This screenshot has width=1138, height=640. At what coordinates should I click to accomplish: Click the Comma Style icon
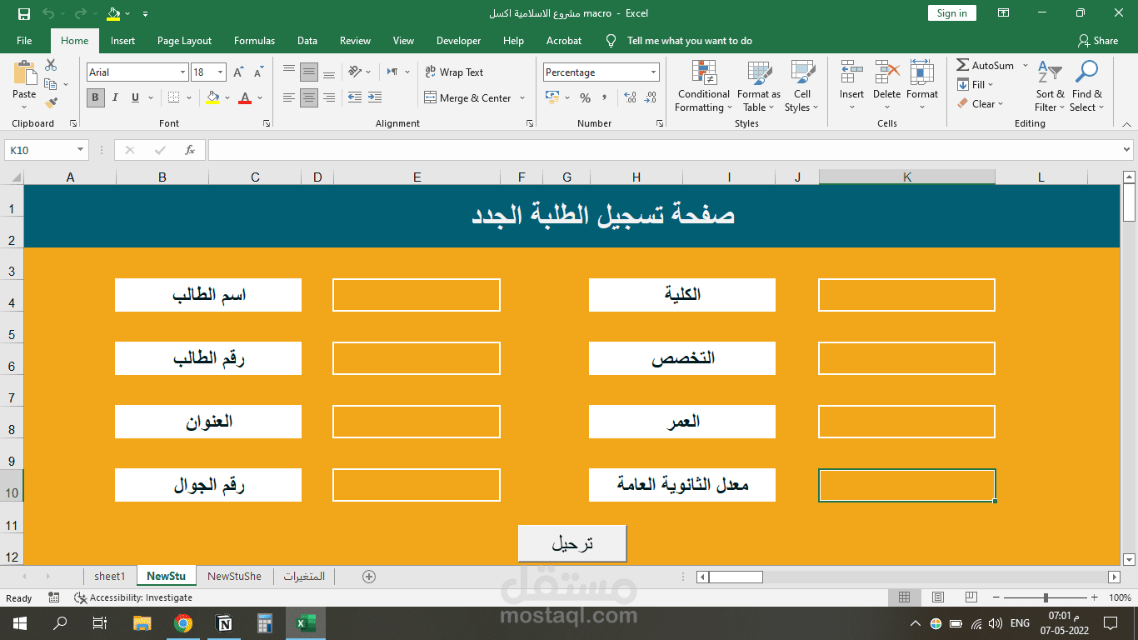604,97
